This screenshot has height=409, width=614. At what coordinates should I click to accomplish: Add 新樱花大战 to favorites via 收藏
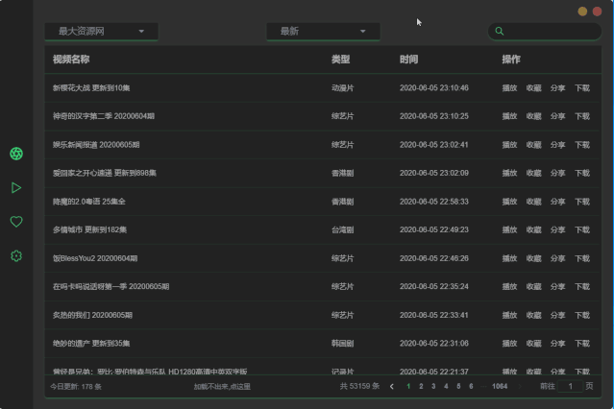(x=533, y=88)
